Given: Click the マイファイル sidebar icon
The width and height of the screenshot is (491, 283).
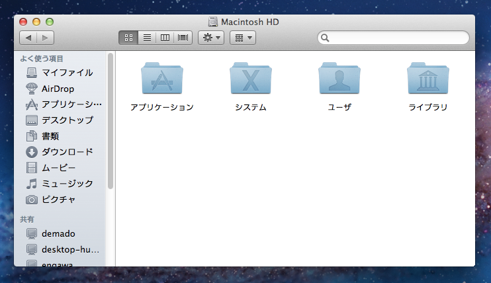Looking at the screenshot, I should tap(32, 73).
